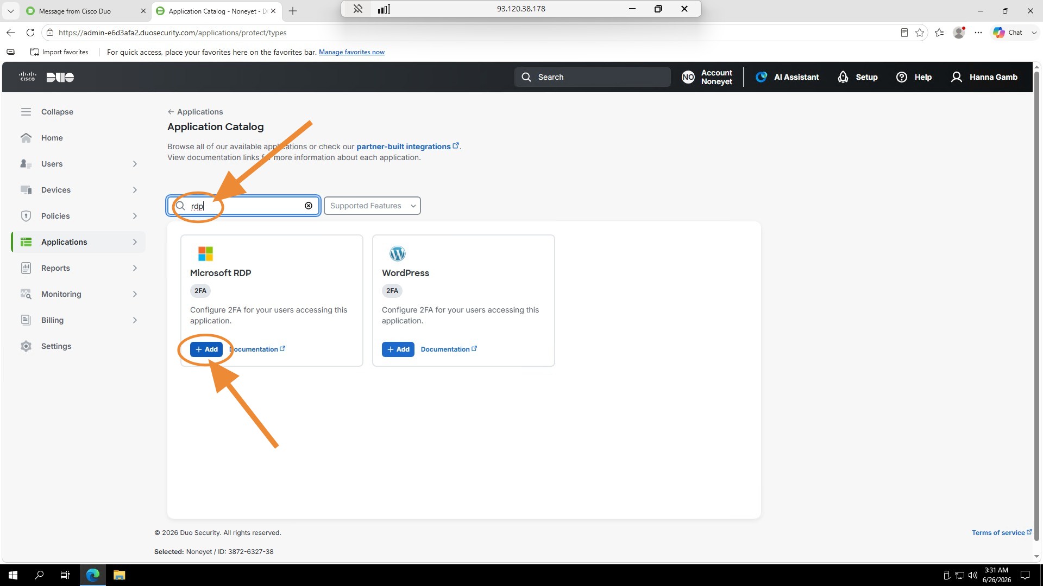Expand the Reports submenu chevron
The image size is (1043, 586).
(135, 268)
